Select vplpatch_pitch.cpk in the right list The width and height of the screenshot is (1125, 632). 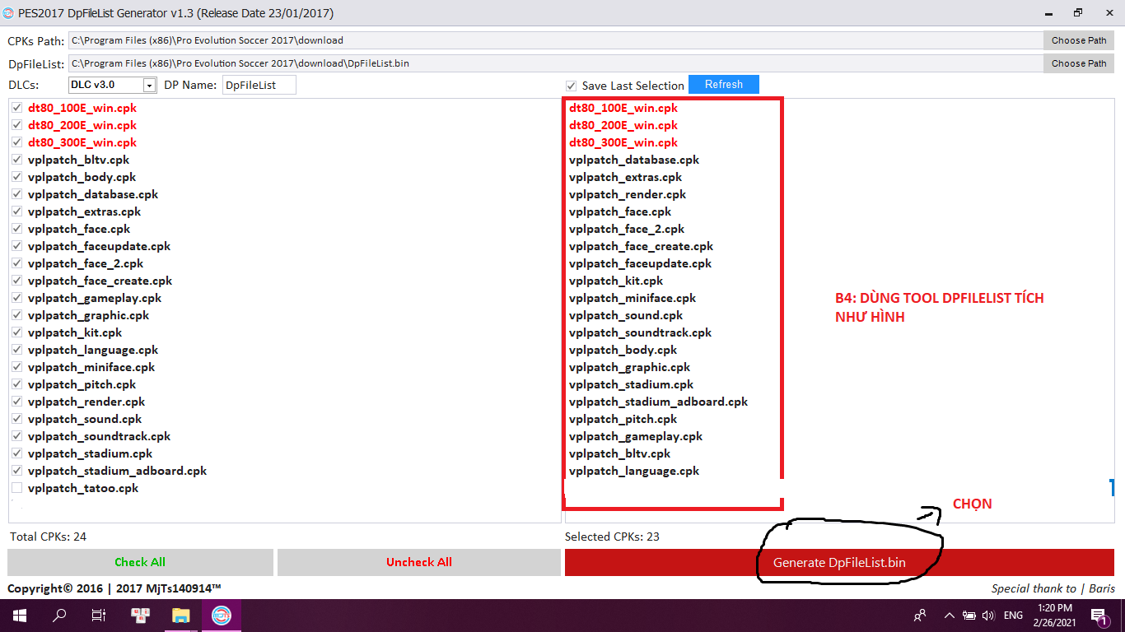tap(623, 419)
